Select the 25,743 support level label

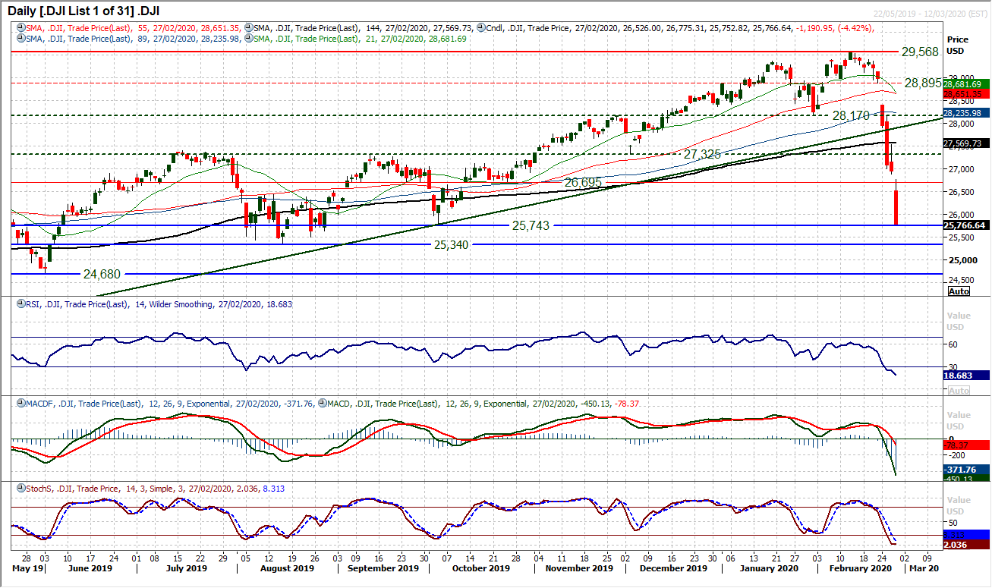point(529,225)
